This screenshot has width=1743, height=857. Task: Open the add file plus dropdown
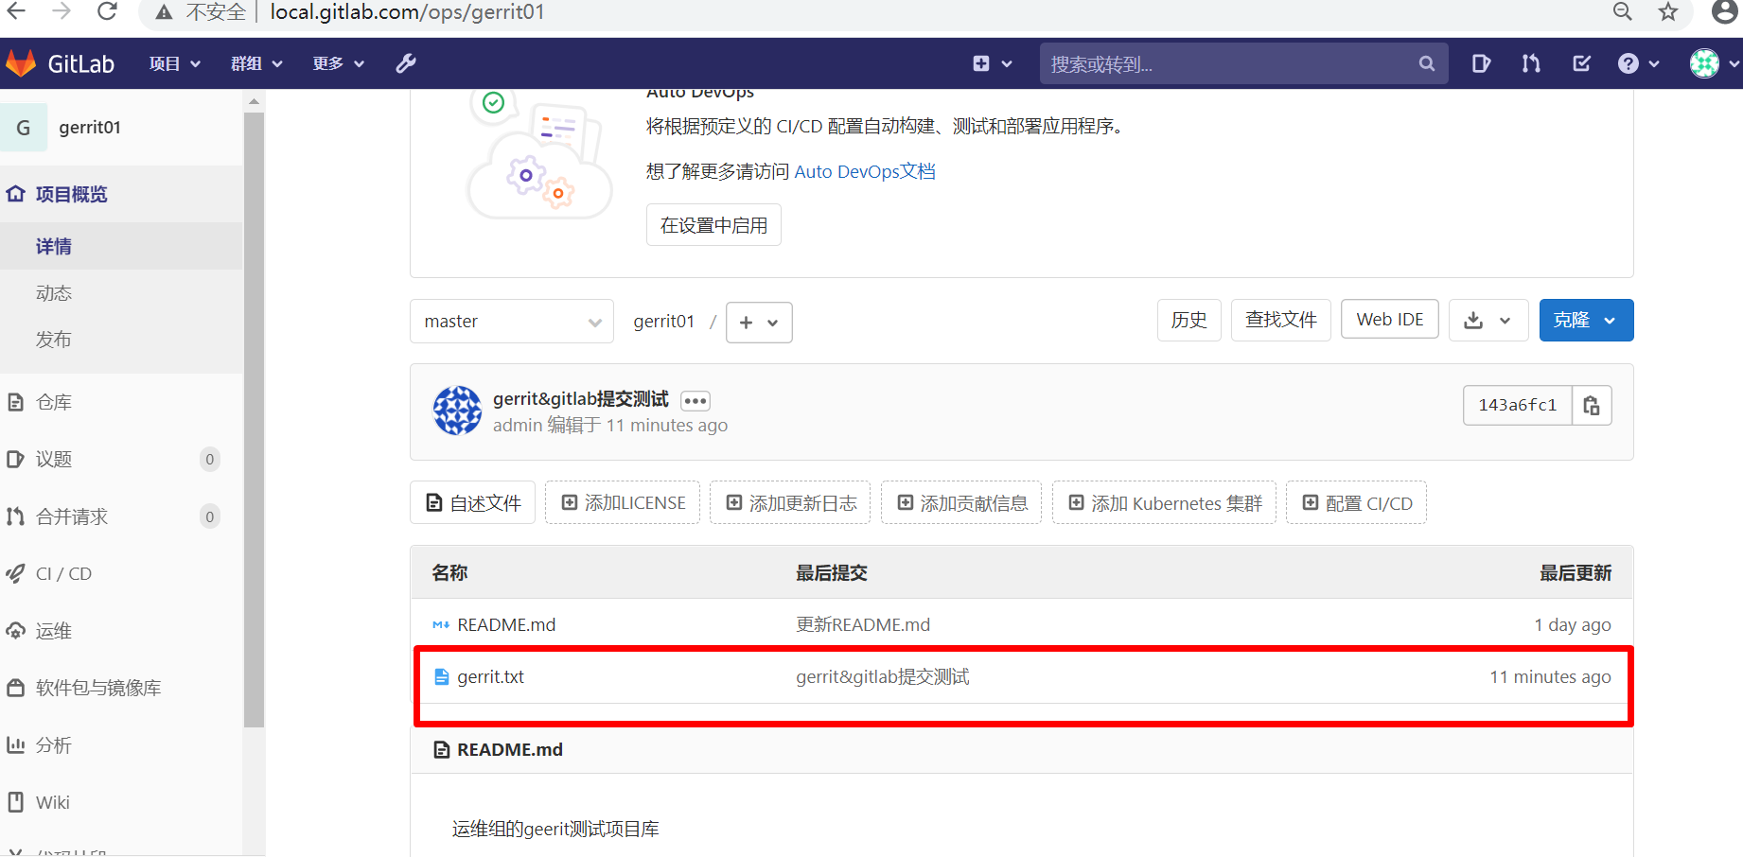coord(759,323)
